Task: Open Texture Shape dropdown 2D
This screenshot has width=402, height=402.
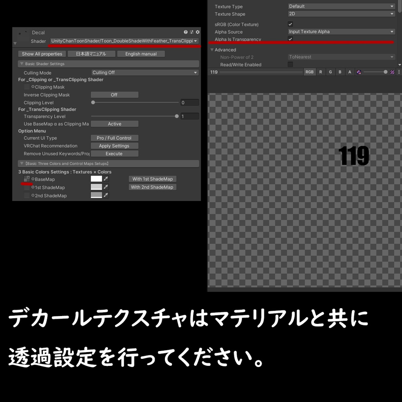Action: pyautogui.click(x=341, y=14)
